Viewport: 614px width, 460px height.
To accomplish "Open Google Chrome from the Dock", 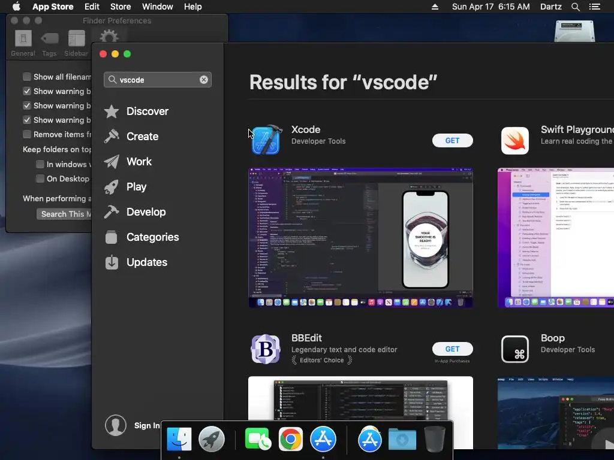I will point(291,439).
